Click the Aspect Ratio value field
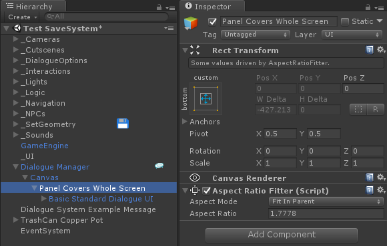387x246 pixels. point(326,213)
